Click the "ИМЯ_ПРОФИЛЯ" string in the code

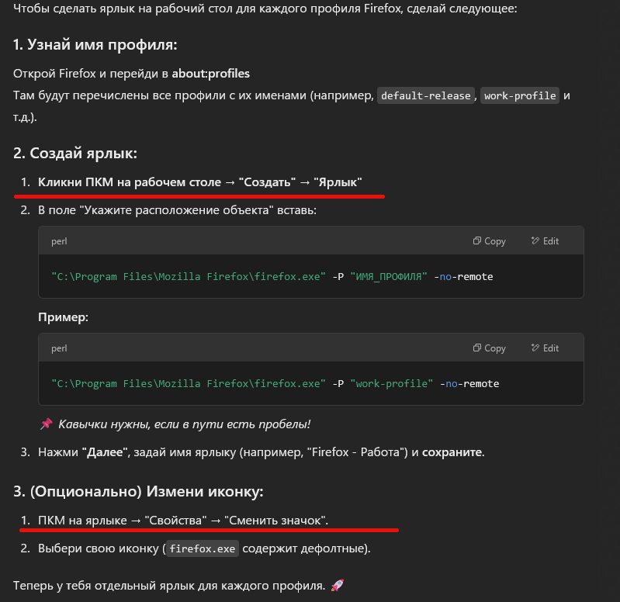(x=389, y=277)
